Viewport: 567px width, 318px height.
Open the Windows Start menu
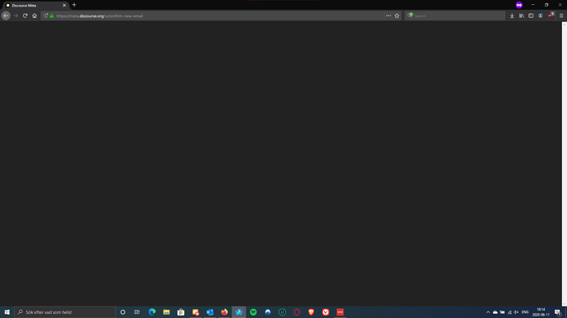tap(7, 312)
